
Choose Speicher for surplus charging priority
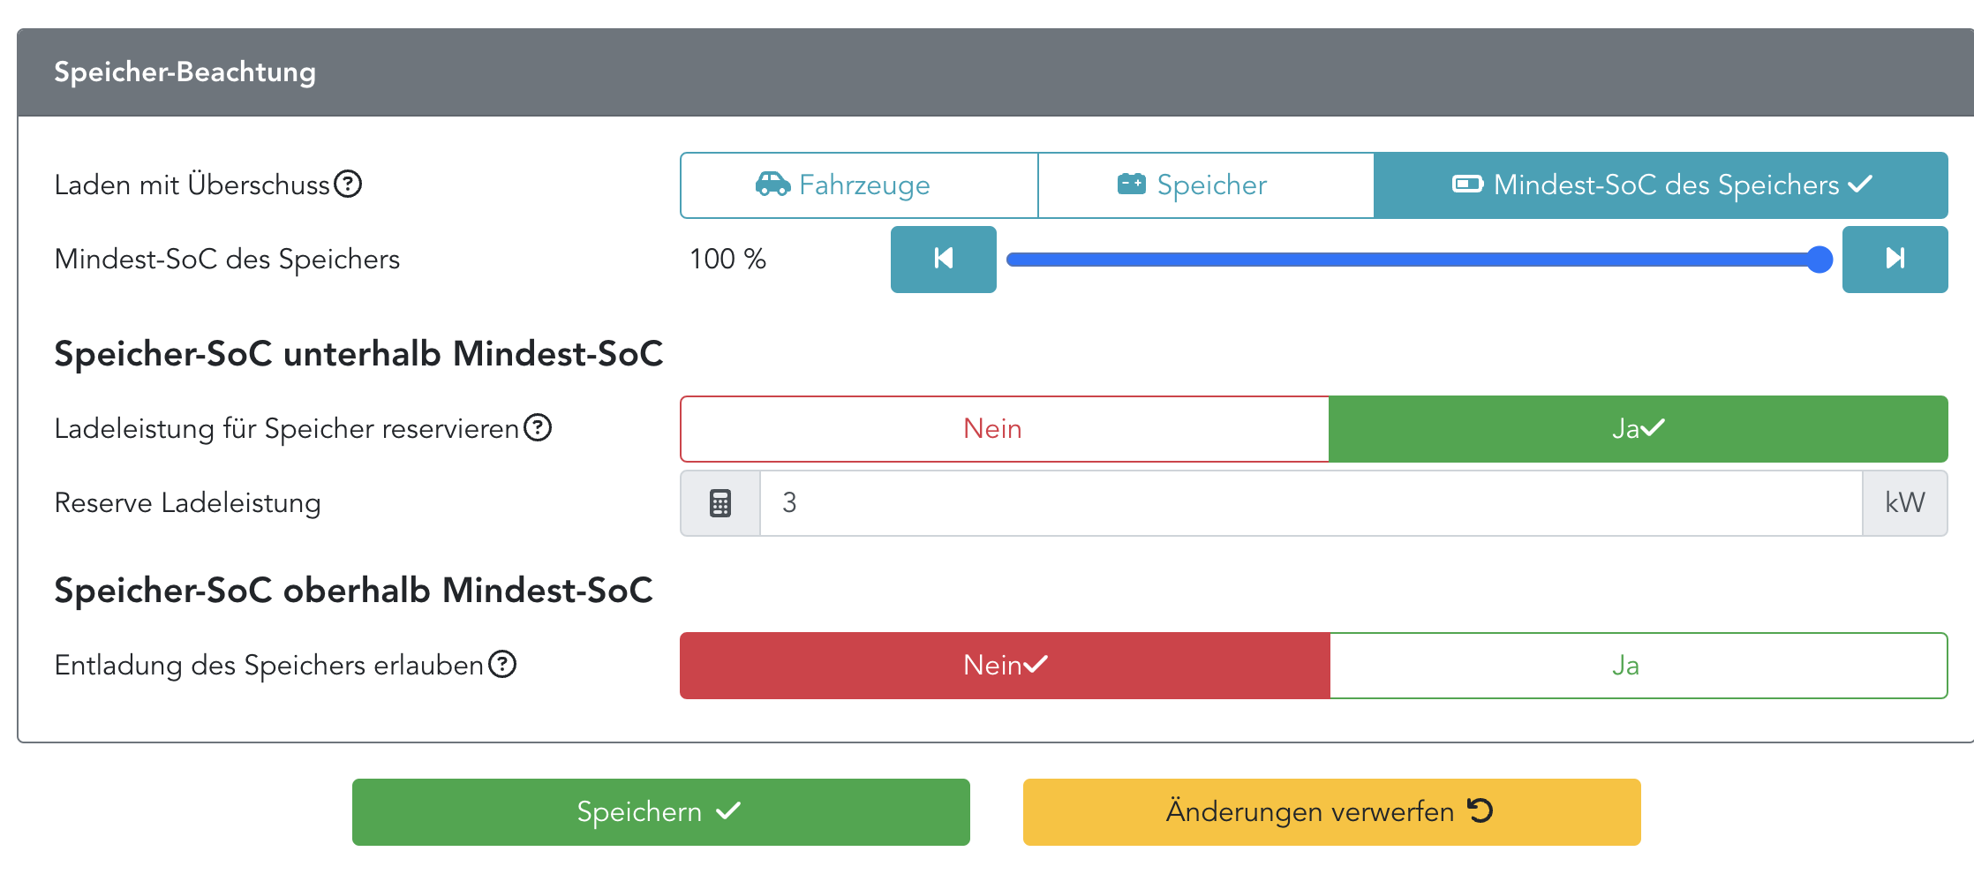click(x=1206, y=185)
